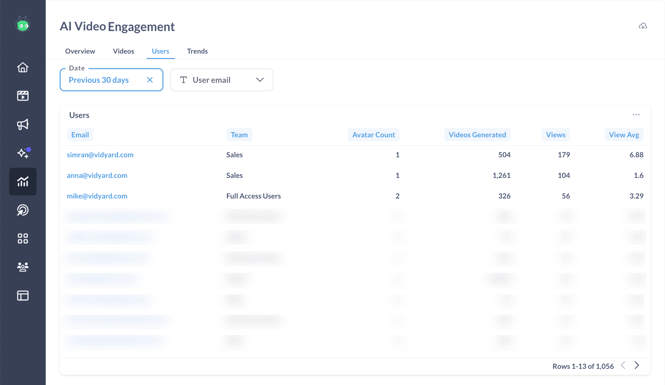
Task: Go to the next page of rows
Action: click(637, 365)
